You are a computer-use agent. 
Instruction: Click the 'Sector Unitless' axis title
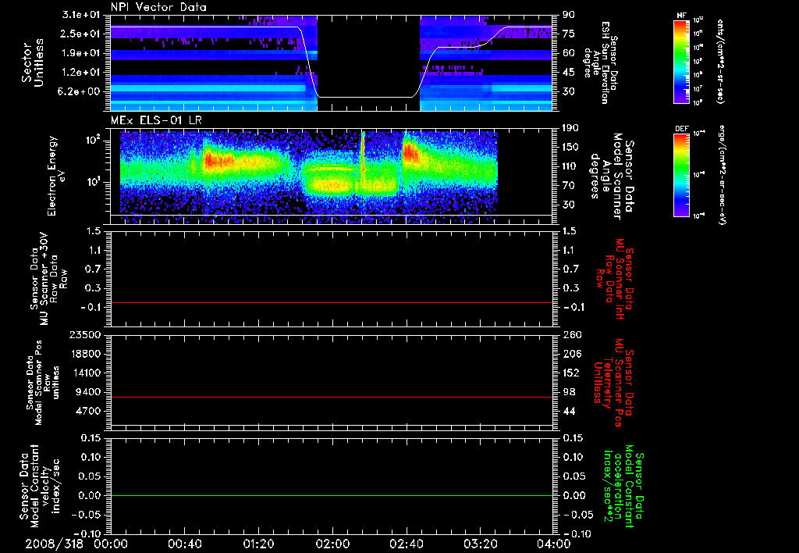tap(32, 62)
